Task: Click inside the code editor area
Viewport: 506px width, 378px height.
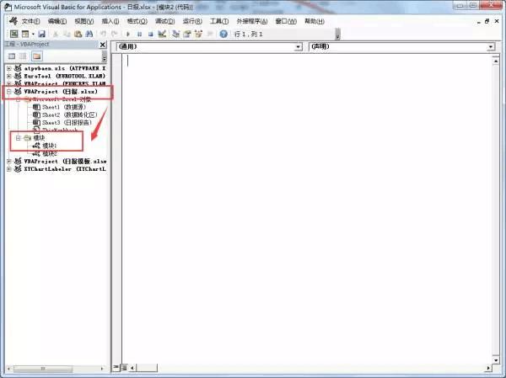Action: coord(307,209)
